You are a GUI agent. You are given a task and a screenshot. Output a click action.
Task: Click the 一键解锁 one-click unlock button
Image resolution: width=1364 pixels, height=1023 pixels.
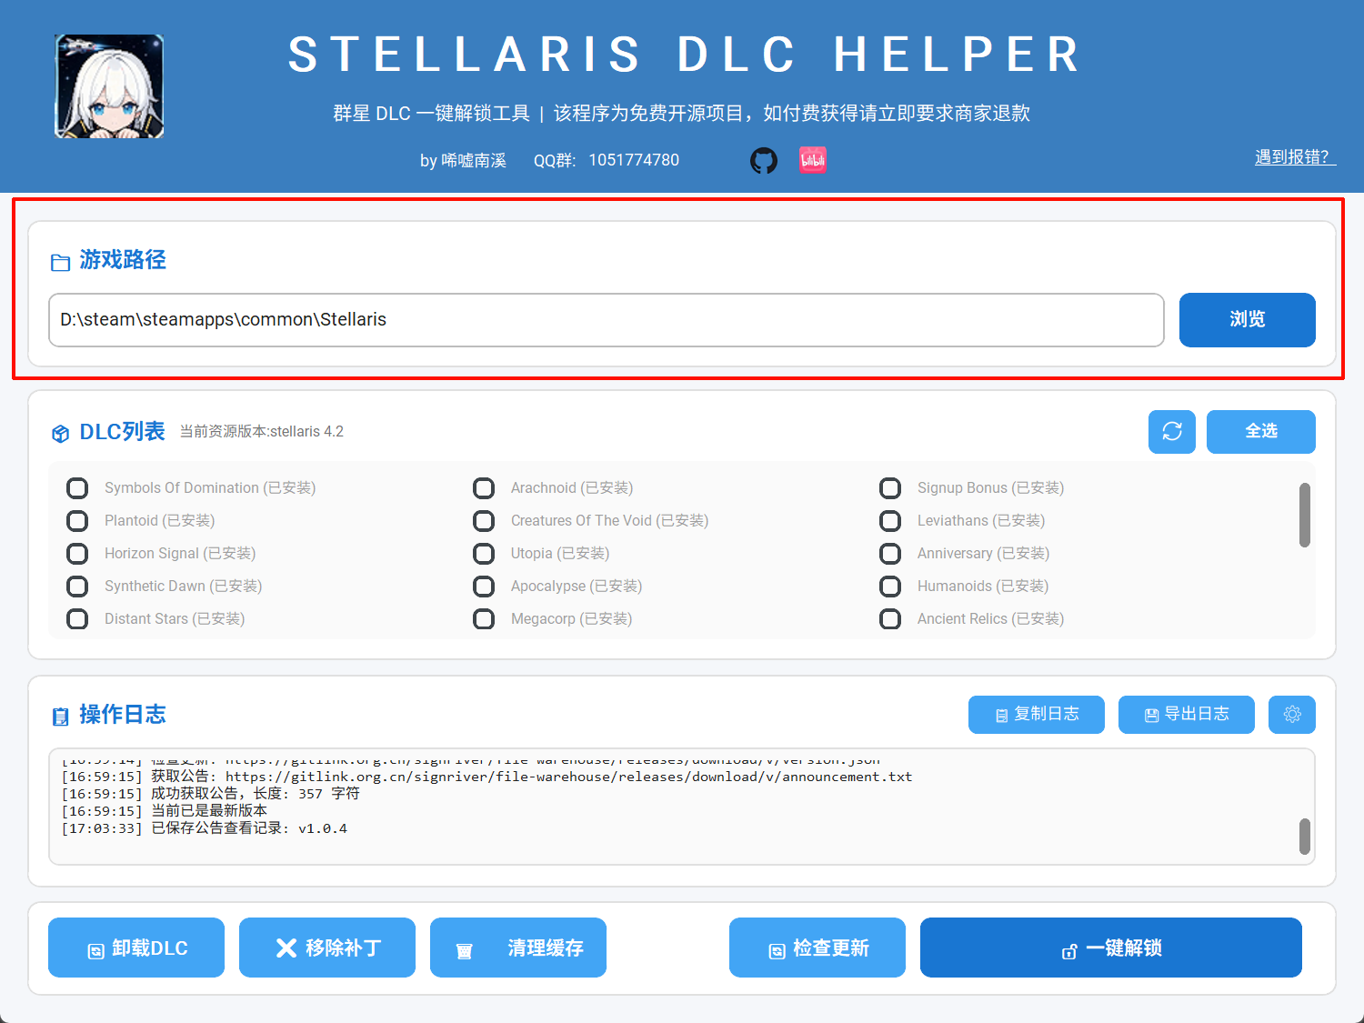[1111, 948]
